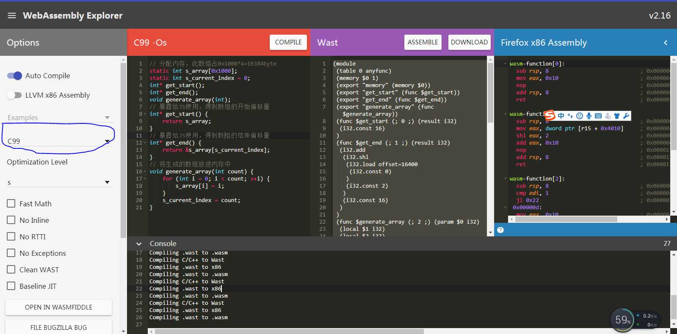
Task: Click assembly line 'shl eax, 2'
Action: [532, 136]
